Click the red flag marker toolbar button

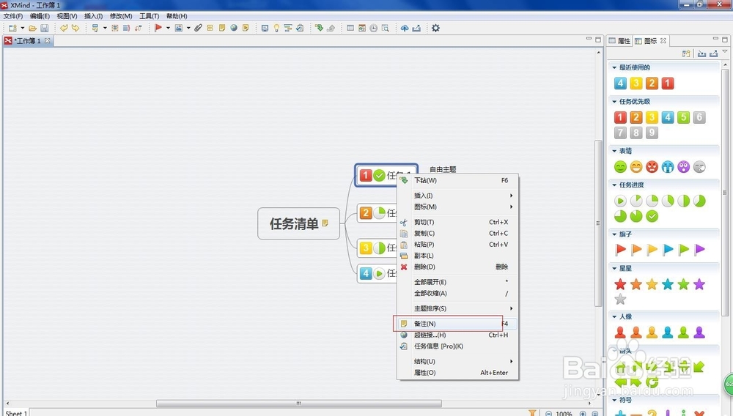pos(158,28)
